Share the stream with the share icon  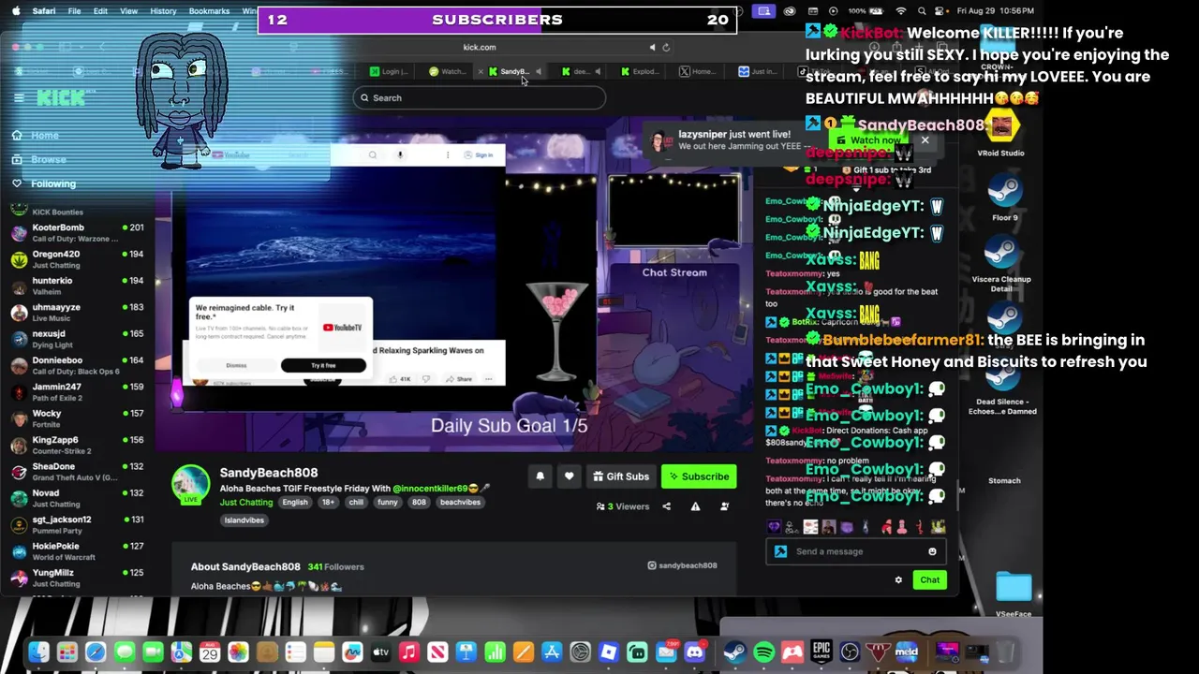coord(666,506)
